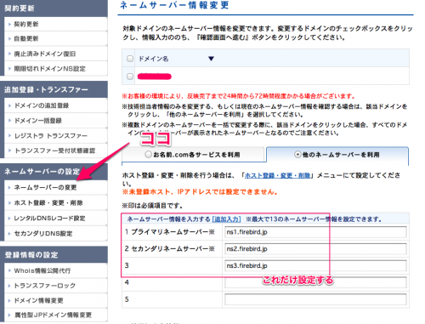Check the select-all ドメイン名 header checkbox
Viewport: 425px width, 324px height.
coord(130,59)
